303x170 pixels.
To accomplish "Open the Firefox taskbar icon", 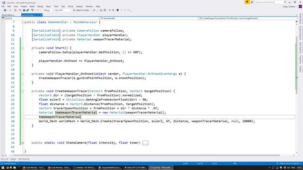I will click(8, 168).
